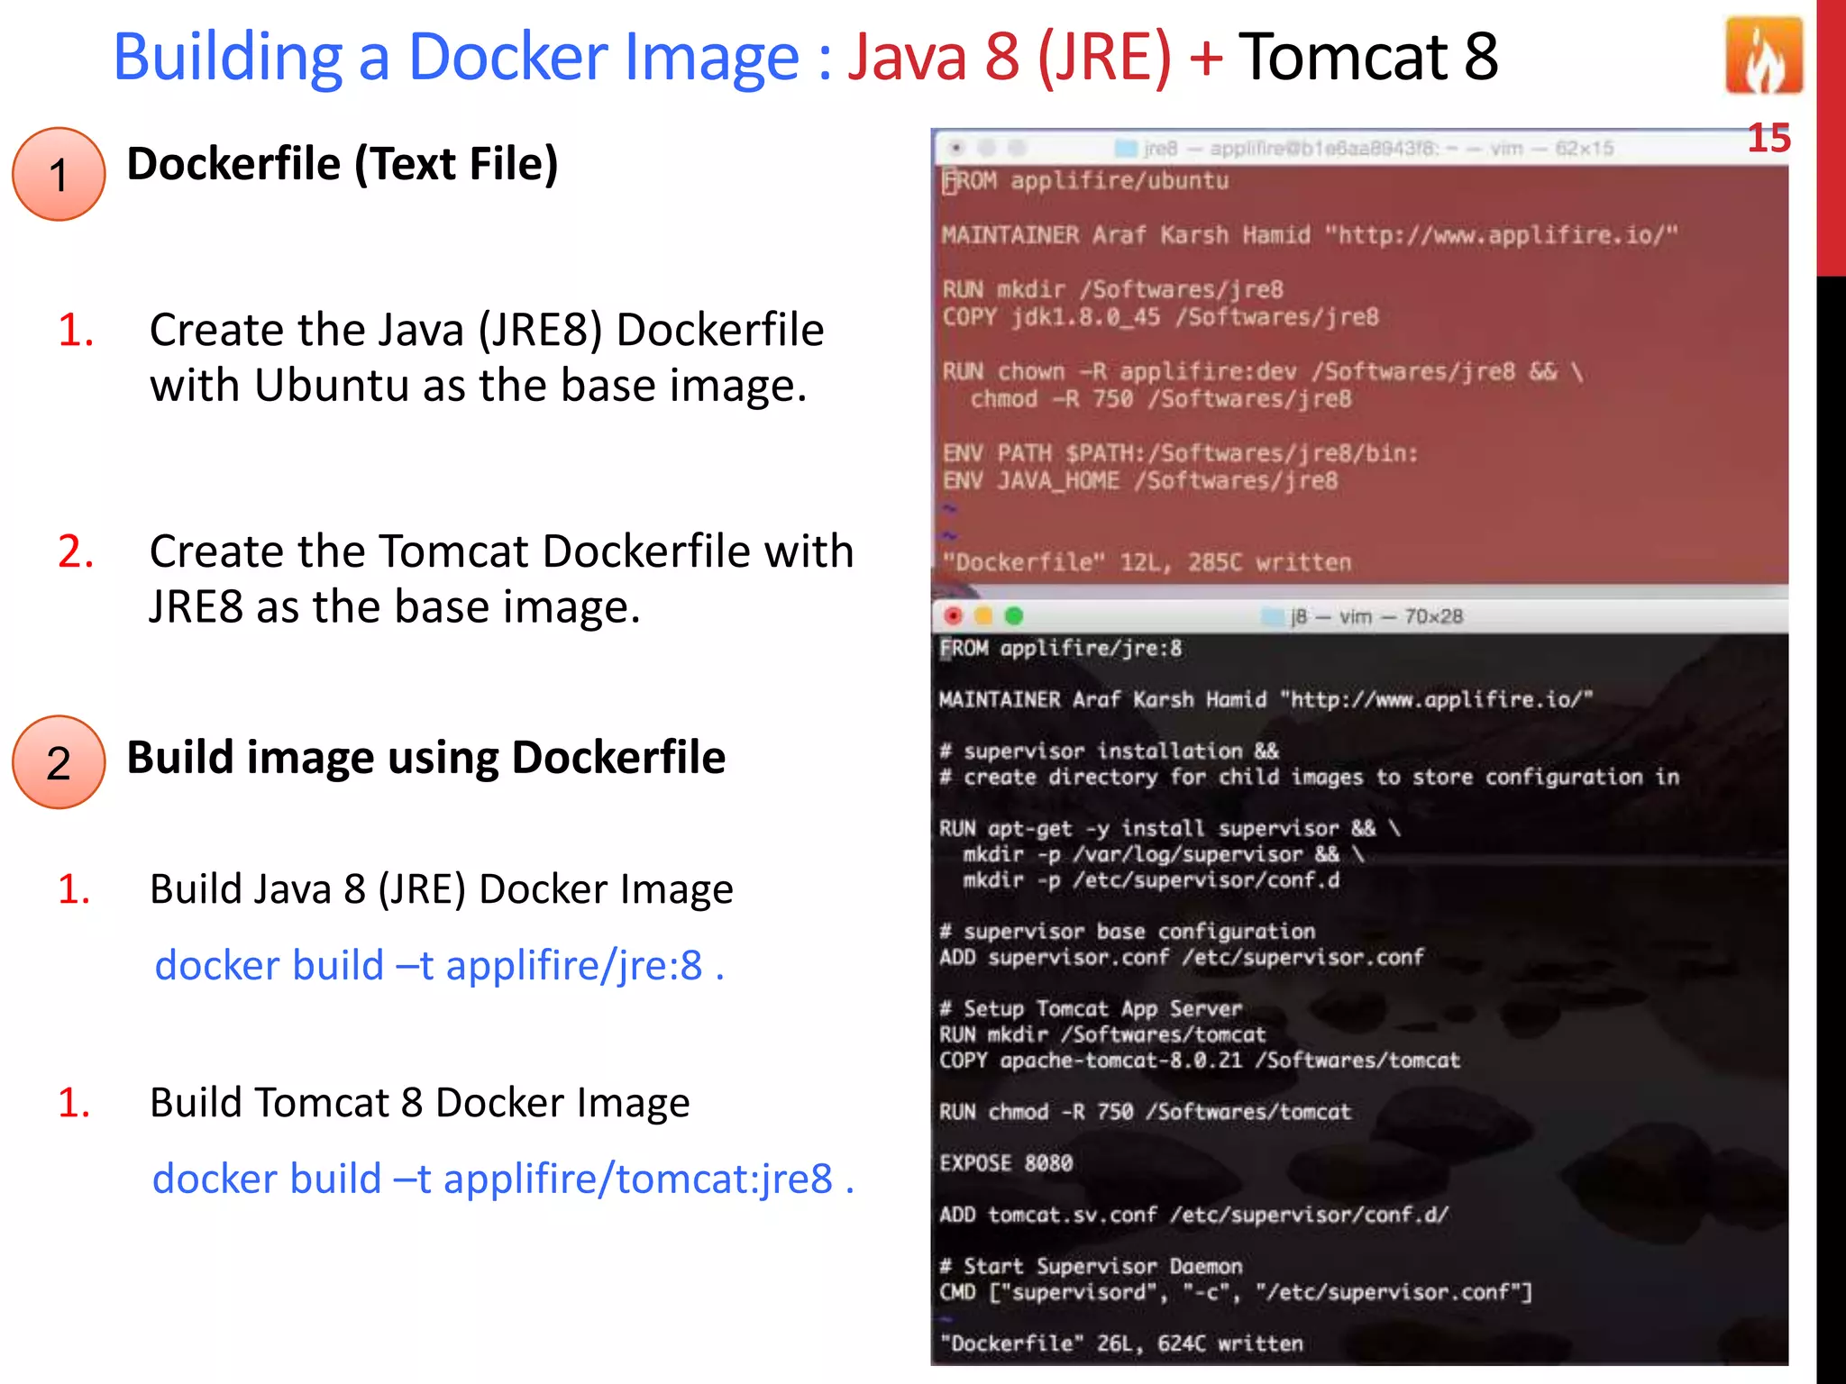Image resolution: width=1846 pixels, height=1384 pixels.
Task: Click '# create directory for child images' comment
Action: tap(1310, 778)
